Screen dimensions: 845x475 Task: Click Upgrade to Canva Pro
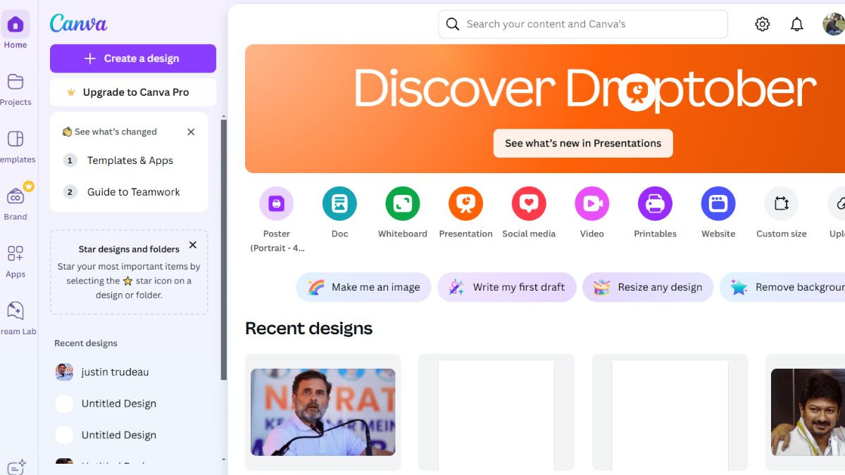133,92
